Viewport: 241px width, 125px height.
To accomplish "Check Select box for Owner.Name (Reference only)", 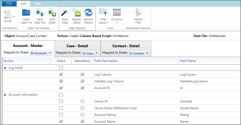I will [x=61, y=108].
